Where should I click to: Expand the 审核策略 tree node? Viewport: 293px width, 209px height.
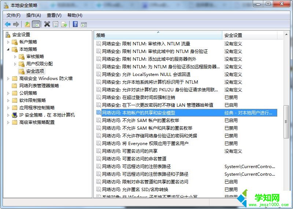click(15, 57)
